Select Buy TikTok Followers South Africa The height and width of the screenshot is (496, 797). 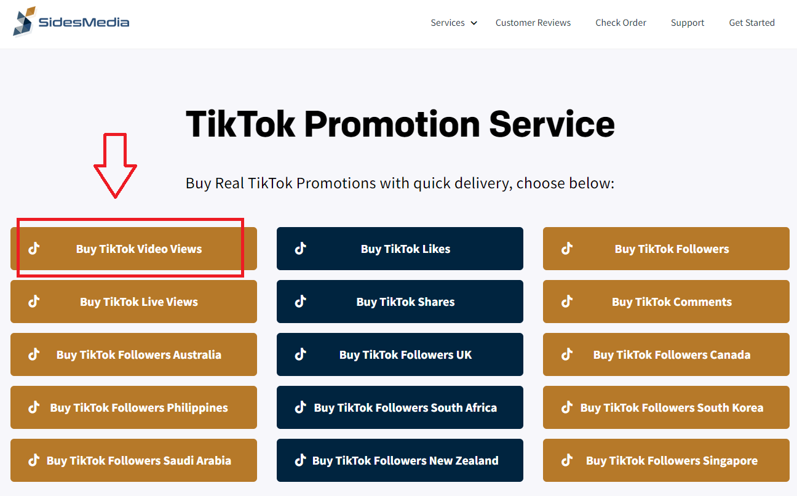coord(400,407)
